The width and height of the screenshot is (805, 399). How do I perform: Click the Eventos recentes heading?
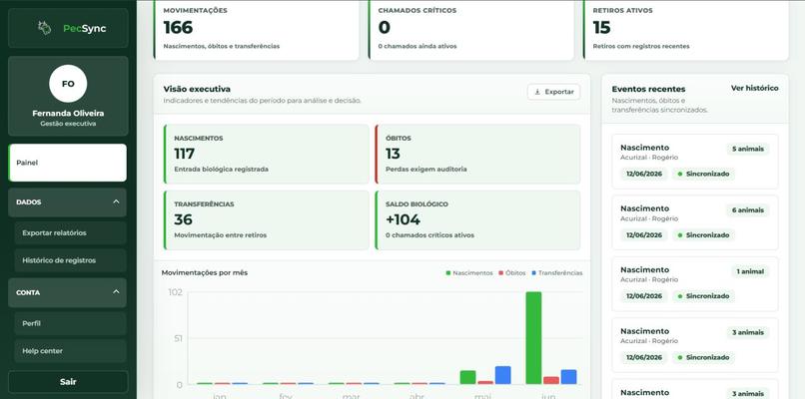[648, 89]
